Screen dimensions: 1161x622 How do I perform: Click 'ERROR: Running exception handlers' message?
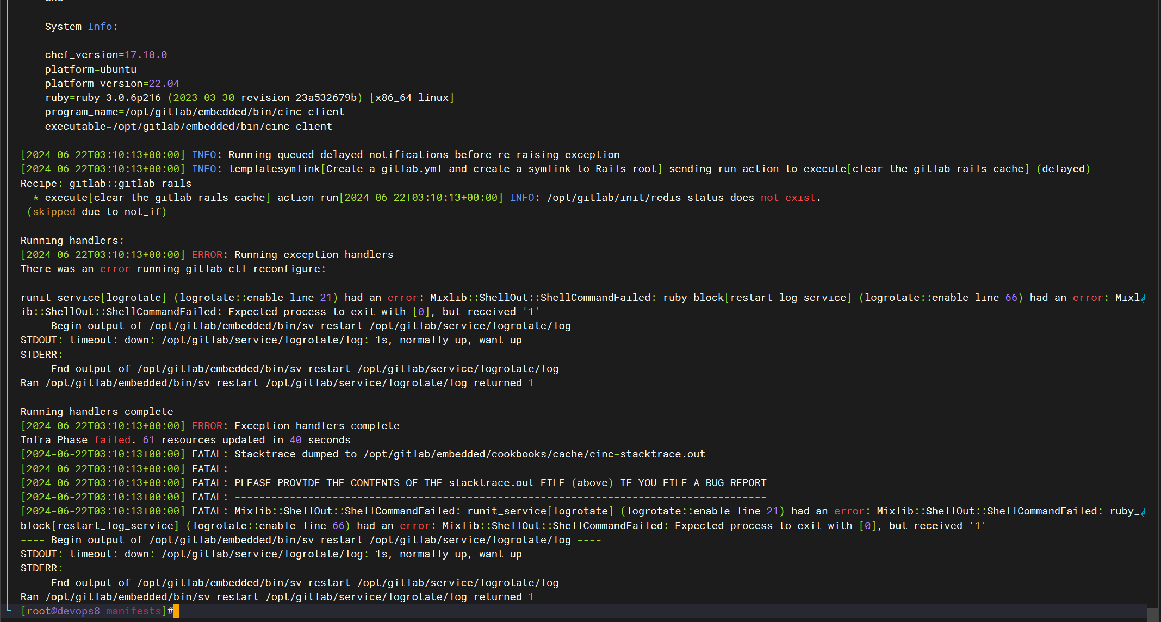293,255
